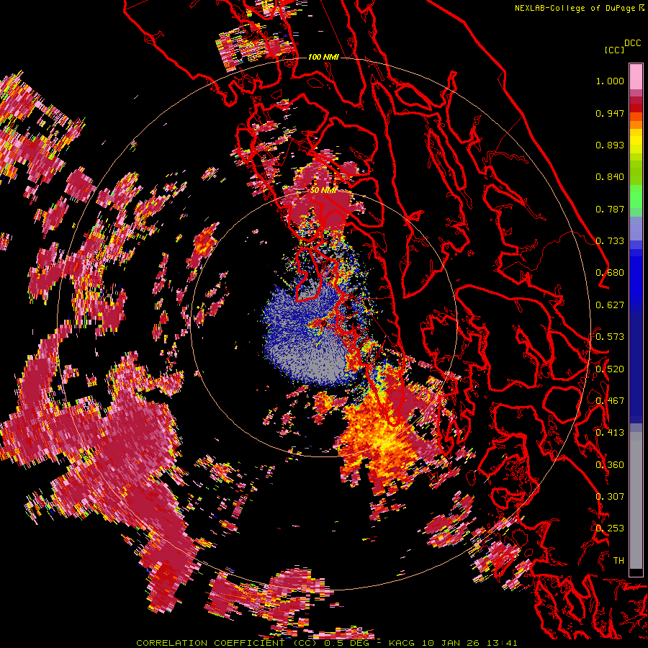The width and height of the screenshot is (648, 648).
Task: Click the 0.467 scale value
Action: pyautogui.click(x=610, y=401)
